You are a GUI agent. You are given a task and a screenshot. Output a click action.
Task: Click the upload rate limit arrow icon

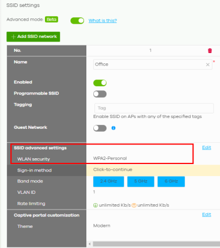click(134, 205)
